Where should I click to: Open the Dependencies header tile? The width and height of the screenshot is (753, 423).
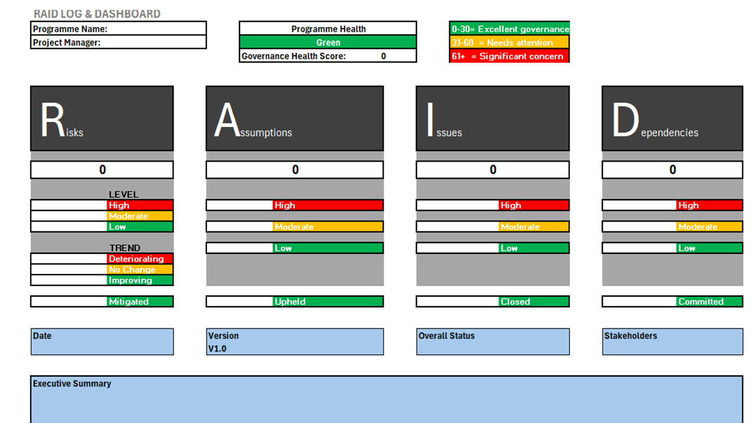672,119
